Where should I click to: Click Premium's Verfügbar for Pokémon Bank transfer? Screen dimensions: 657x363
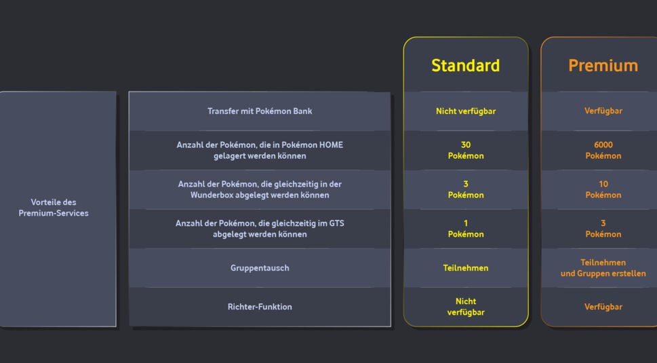pos(603,111)
